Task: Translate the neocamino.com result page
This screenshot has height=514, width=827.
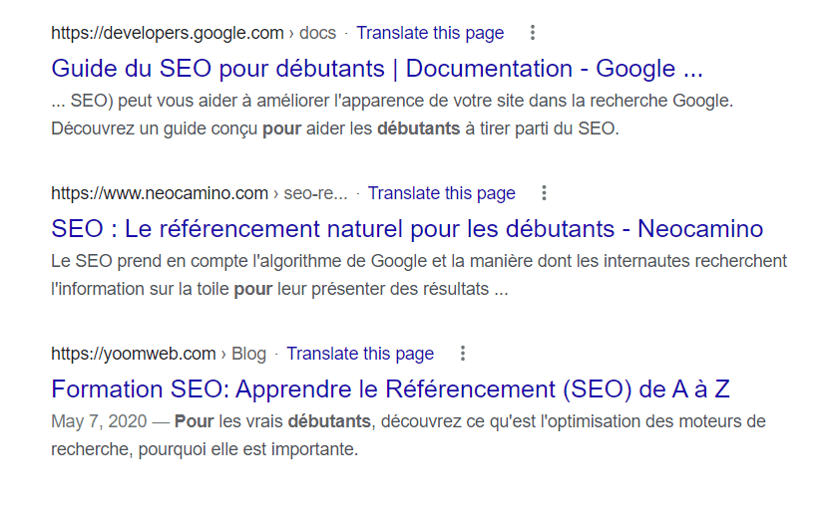Action: 441,193
